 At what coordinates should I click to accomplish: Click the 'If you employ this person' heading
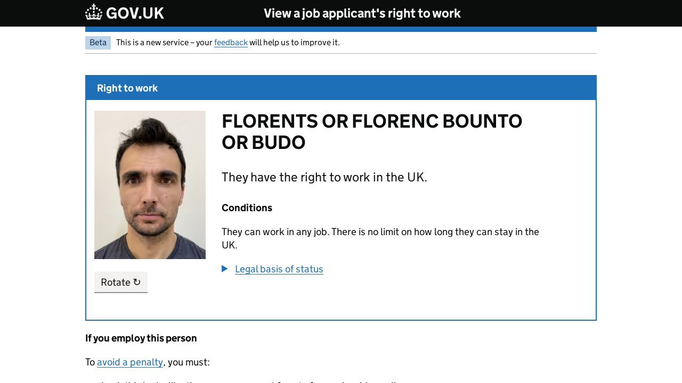[141, 338]
